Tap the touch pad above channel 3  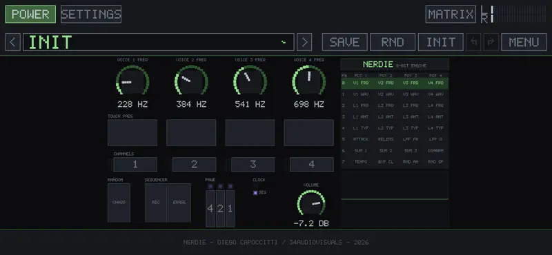click(x=250, y=132)
